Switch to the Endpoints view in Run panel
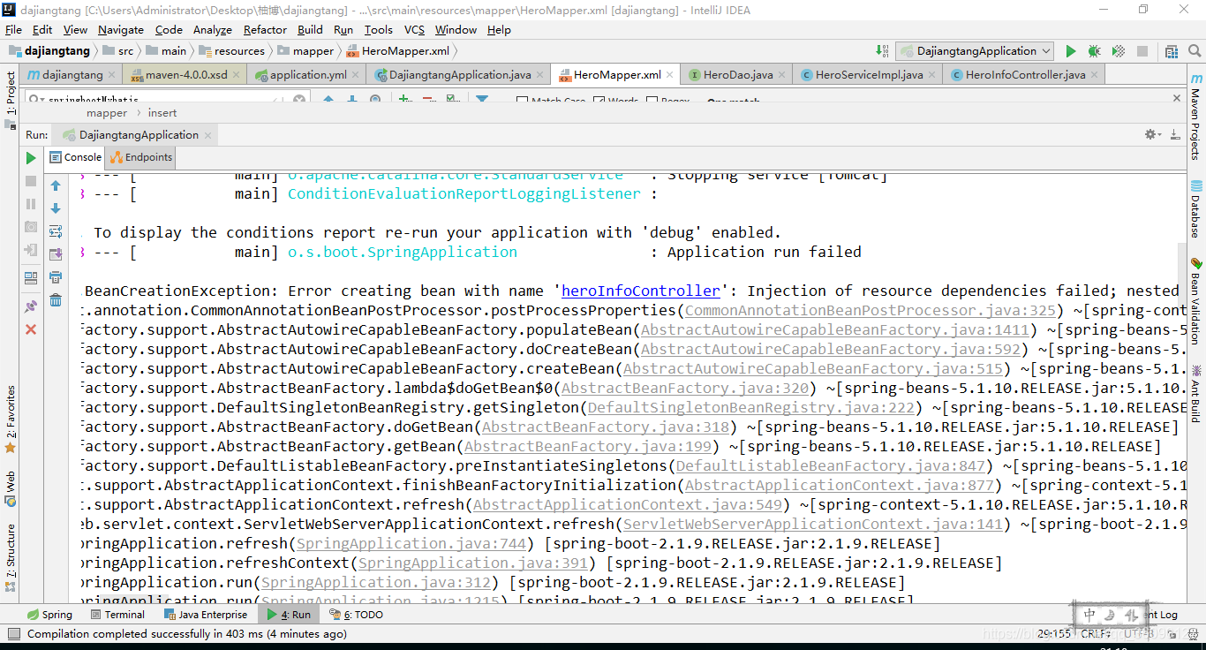This screenshot has width=1206, height=650. coord(139,157)
